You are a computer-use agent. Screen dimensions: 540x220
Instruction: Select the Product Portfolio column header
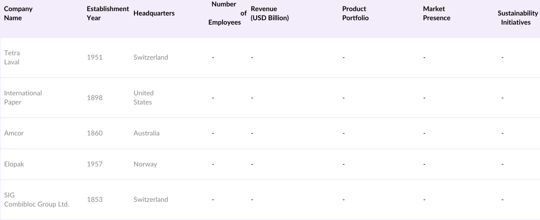(x=355, y=13)
